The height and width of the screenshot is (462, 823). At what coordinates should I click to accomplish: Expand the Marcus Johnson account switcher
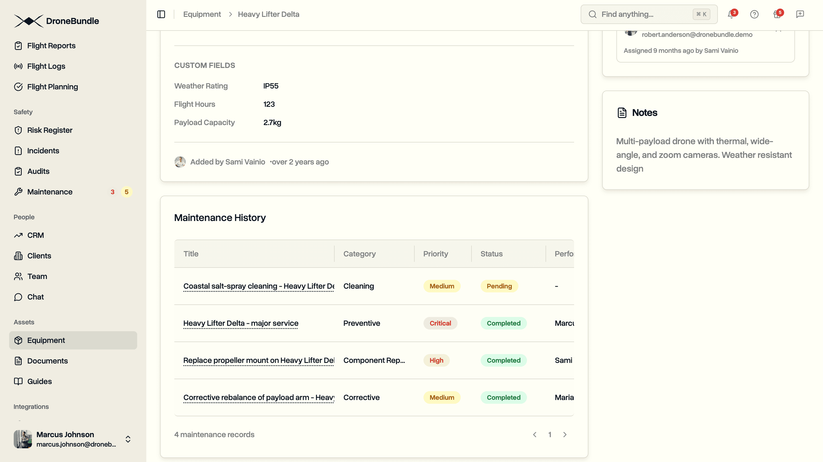[128, 439]
